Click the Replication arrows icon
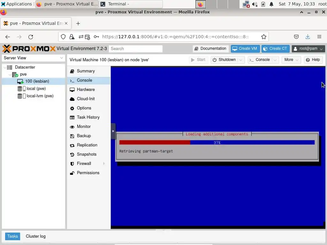Screen dimensions: 327x245 click(x=72, y=145)
